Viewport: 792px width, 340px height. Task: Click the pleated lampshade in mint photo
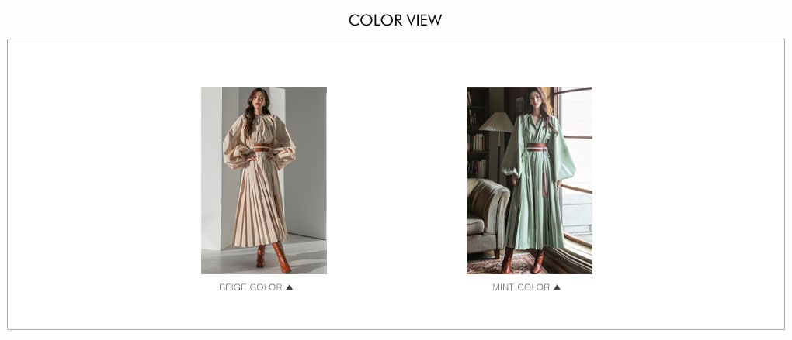click(x=496, y=122)
